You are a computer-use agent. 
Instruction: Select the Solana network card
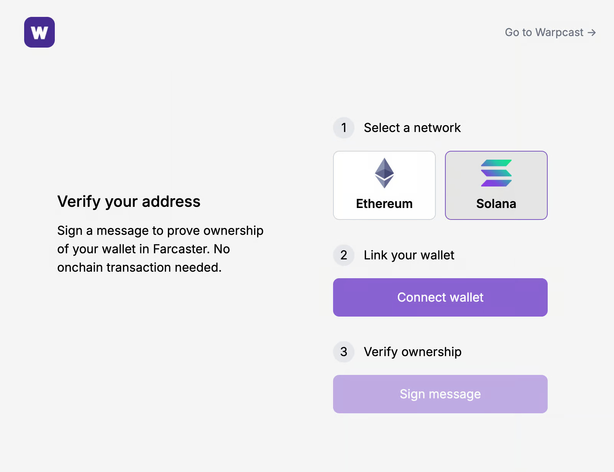point(496,185)
